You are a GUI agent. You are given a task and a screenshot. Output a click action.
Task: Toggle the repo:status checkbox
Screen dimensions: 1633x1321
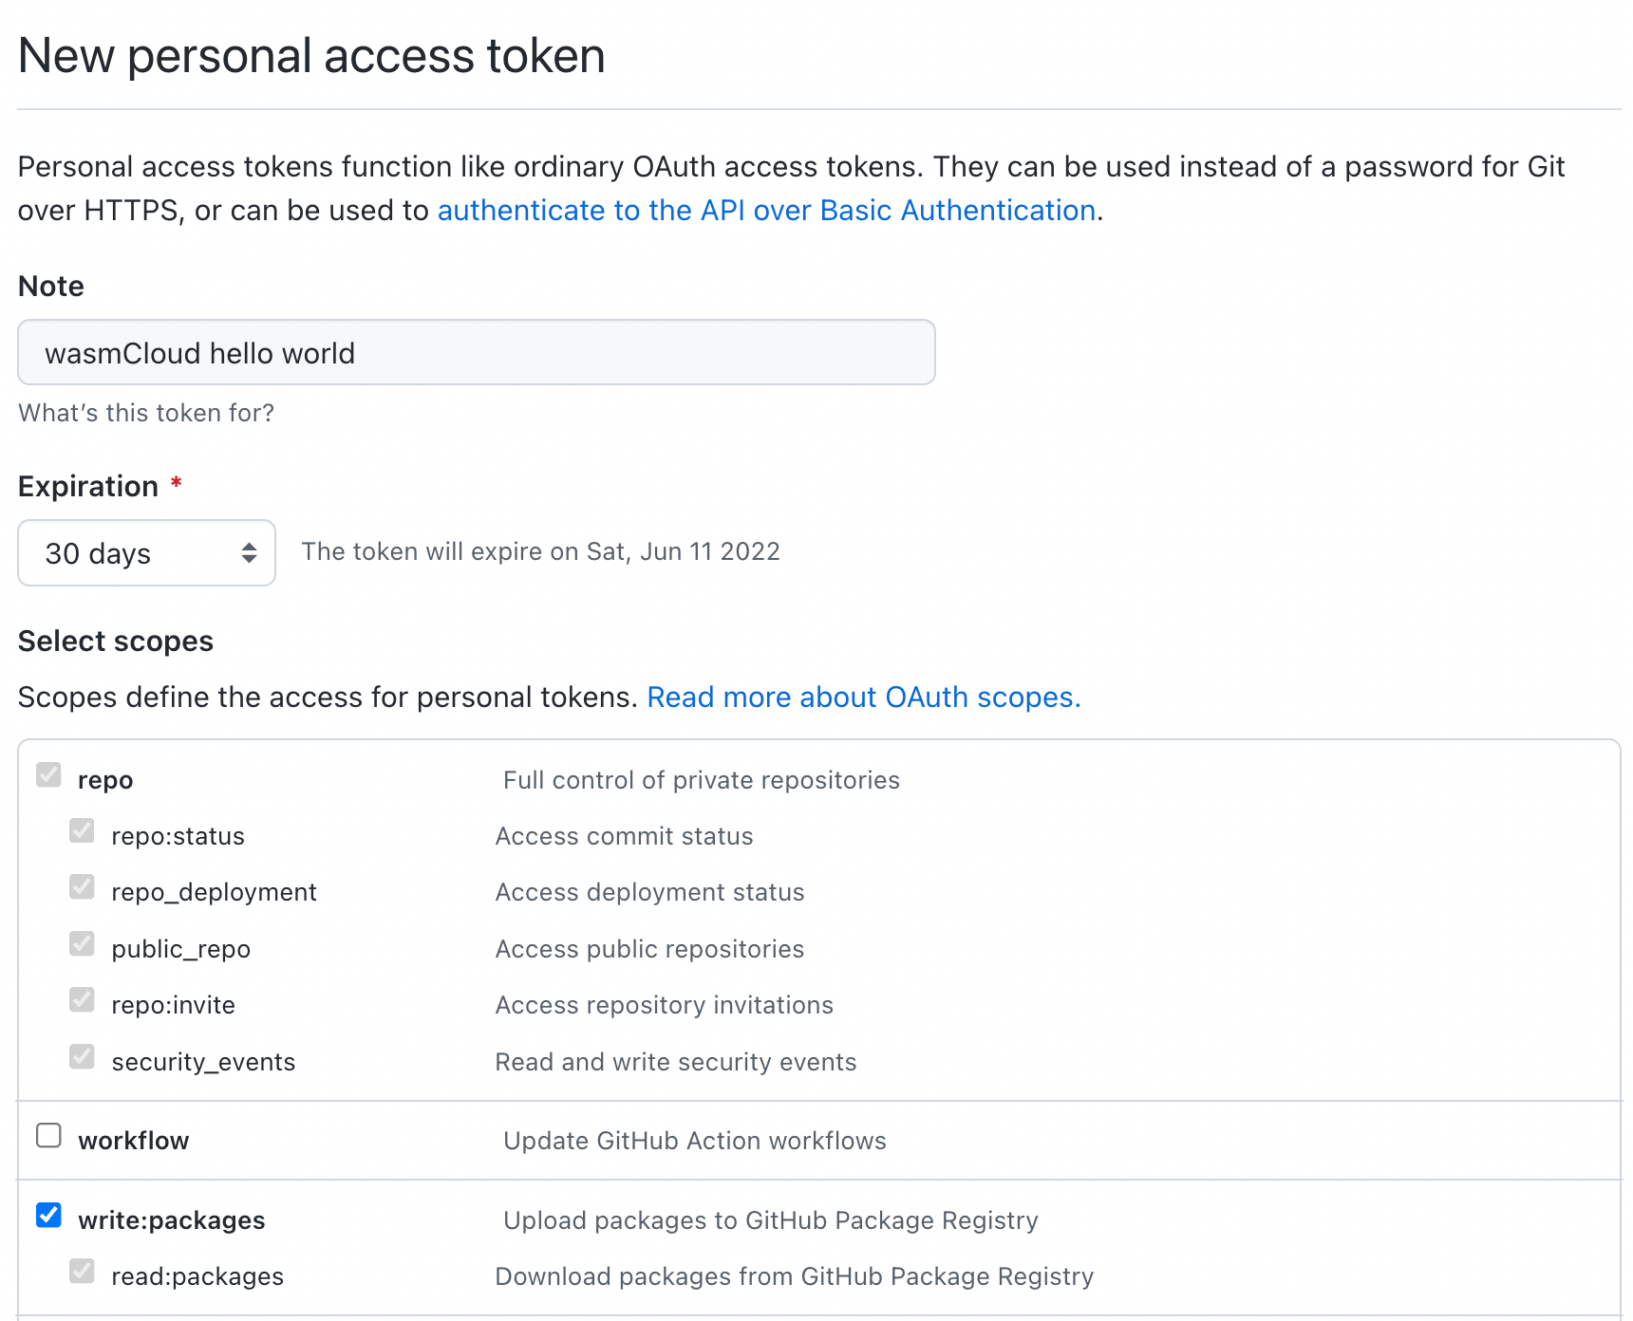(x=83, y=831)
